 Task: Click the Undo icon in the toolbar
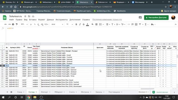(x=6, y=24)
